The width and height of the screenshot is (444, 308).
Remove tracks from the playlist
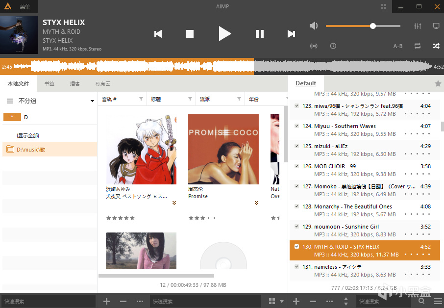tap(313, 301)
